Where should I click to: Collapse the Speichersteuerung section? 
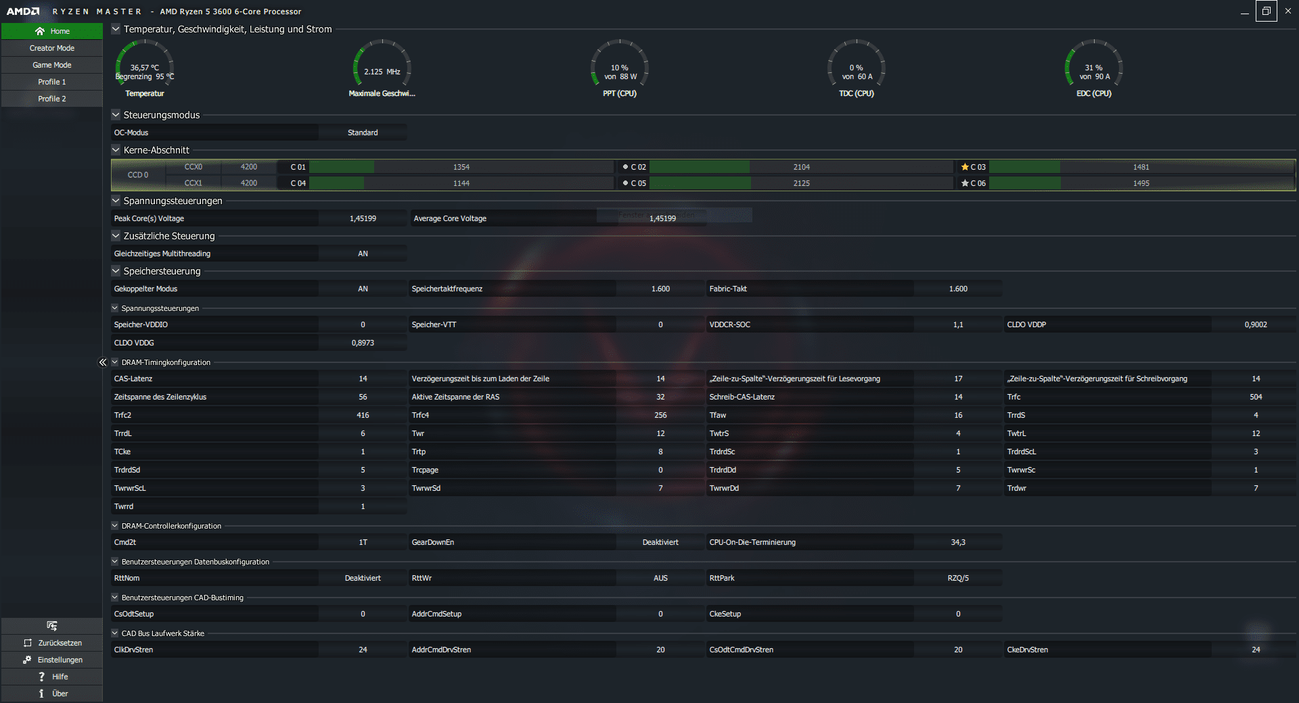point(116,271)
